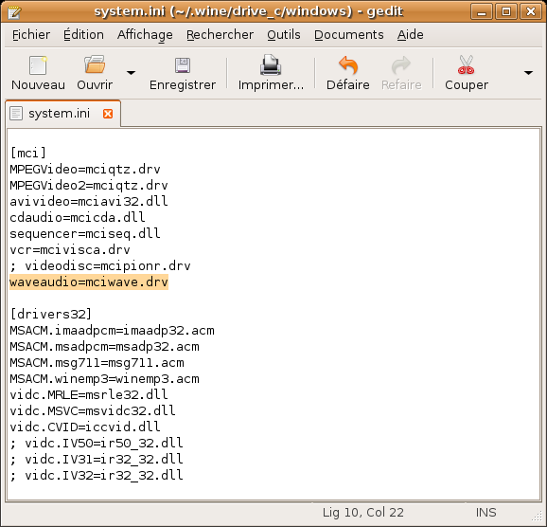Image resolution: width=547 pixels, height=527 pixels.
Task: Save the file with the Enregistrer floppy icon
Action: [x=183, y=65]
